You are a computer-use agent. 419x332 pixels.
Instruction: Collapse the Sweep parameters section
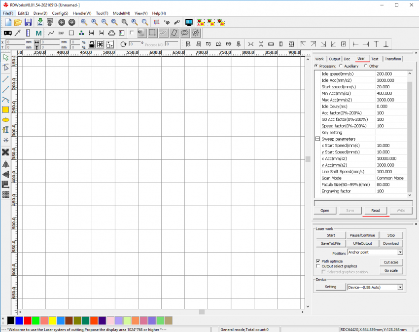[317, 139]
